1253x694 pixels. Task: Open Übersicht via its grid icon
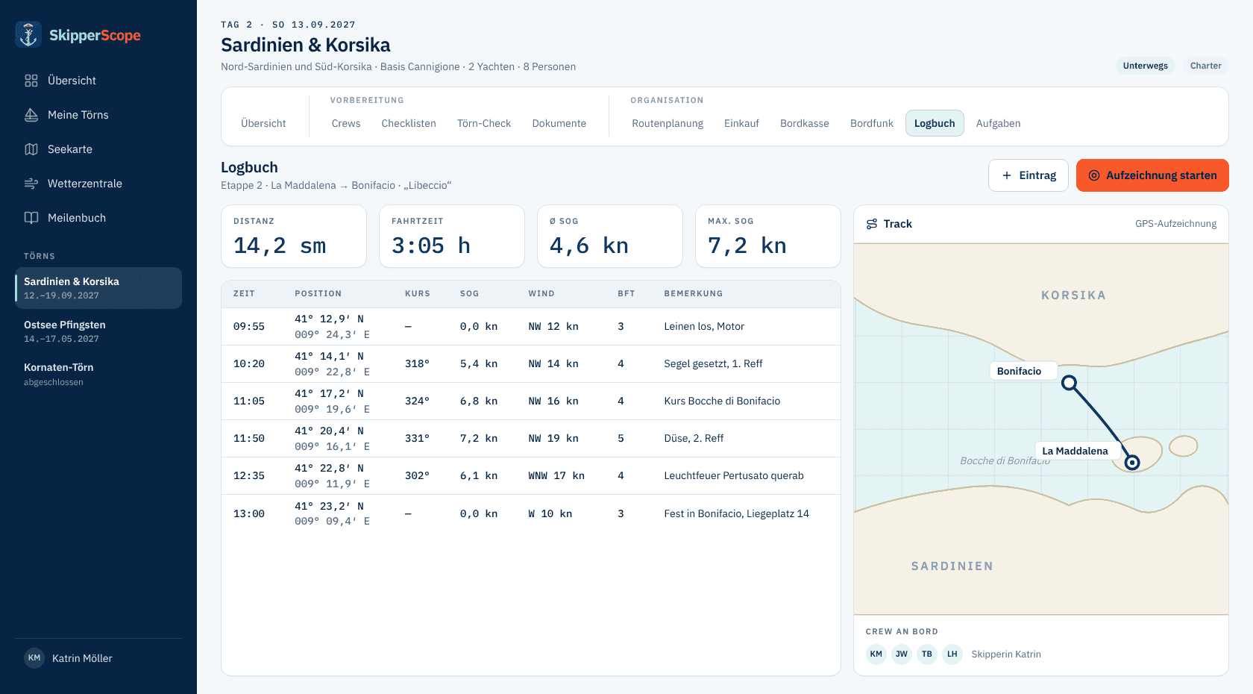(x=31, y=81)
